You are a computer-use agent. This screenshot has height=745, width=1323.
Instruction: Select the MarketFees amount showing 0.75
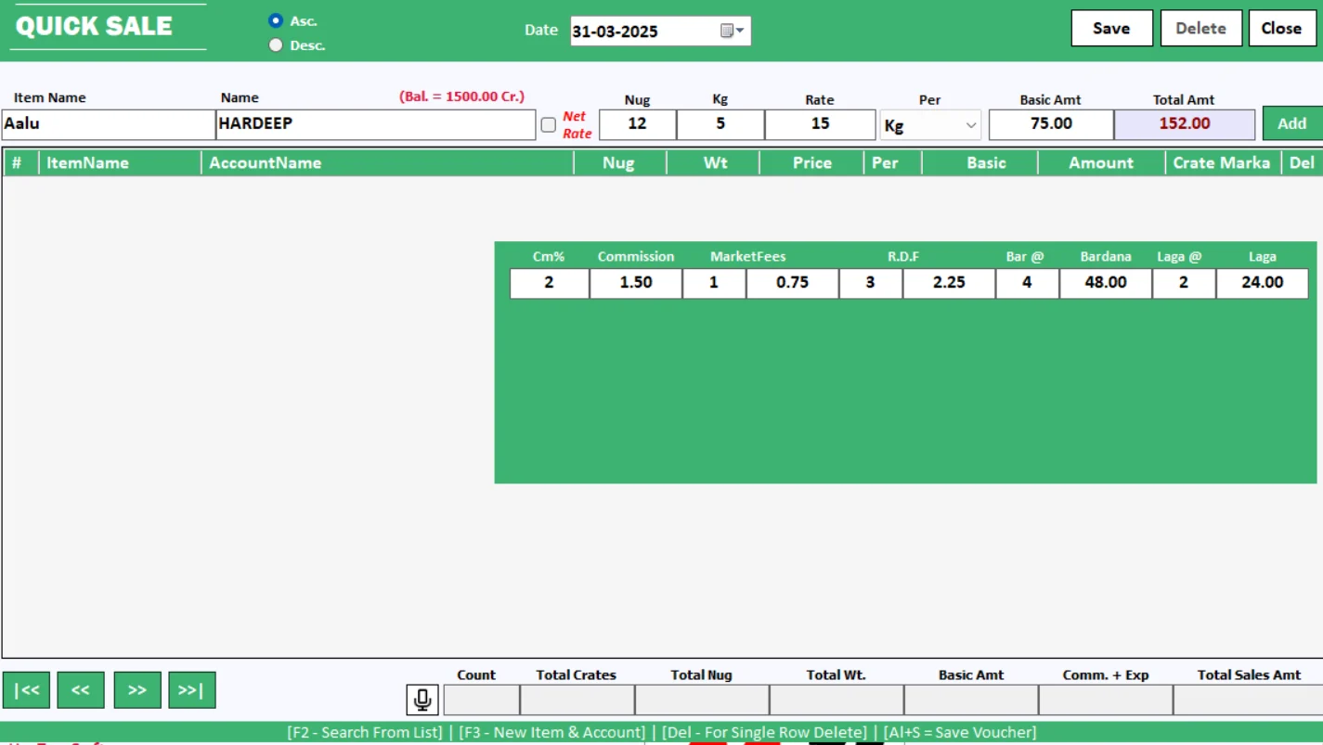[x=792, y=283]
